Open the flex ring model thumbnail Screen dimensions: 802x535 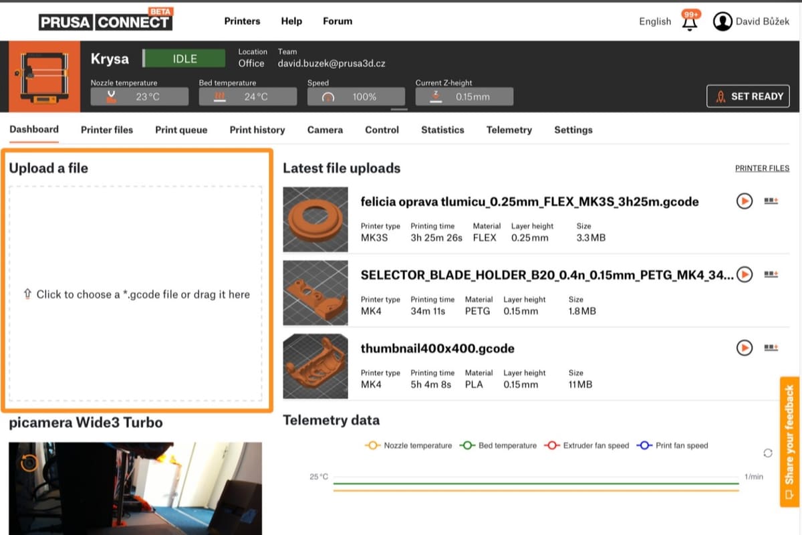click(315, 219)
